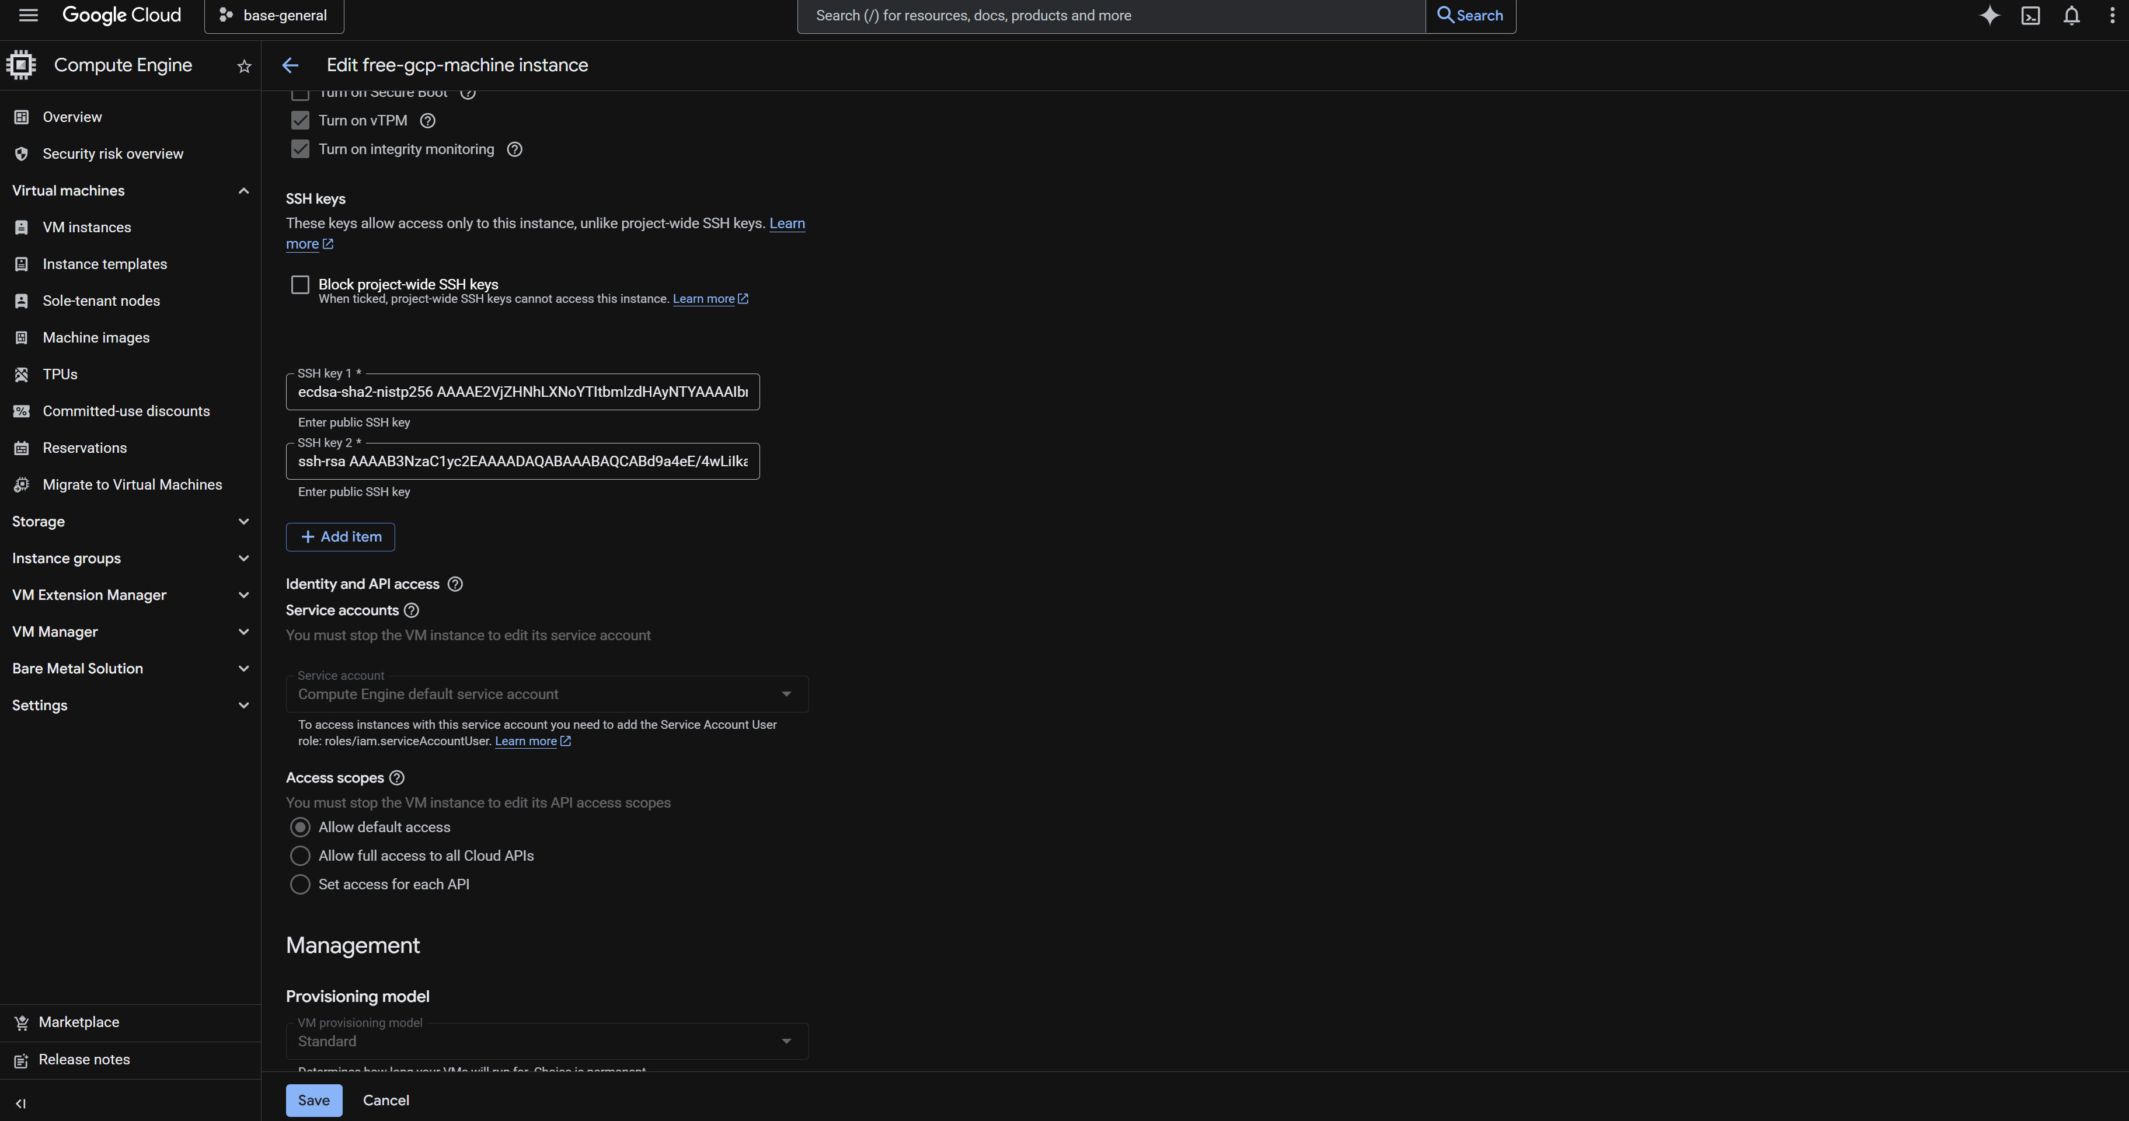Click the Add item button
This screenshot has width=2129, height=1121.
340,537
